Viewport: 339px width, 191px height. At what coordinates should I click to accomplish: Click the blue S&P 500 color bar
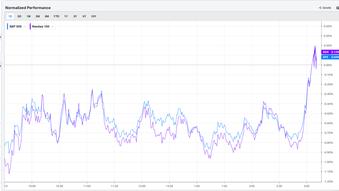pos(8,26)
